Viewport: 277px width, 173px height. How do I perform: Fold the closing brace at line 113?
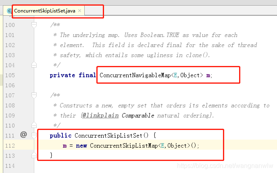click(34, 155)
